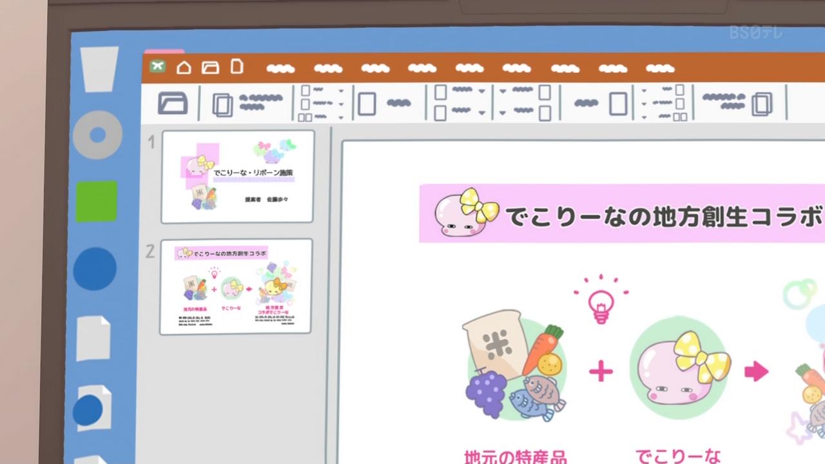Image resolution: width=825 pixels, height=464 pixels.
Task: Click the stacked-pages icon beside the large folder icon
Action: pyautogui.click(x=223, y=104)
